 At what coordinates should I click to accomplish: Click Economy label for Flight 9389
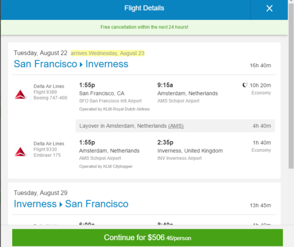pos(261,93)
